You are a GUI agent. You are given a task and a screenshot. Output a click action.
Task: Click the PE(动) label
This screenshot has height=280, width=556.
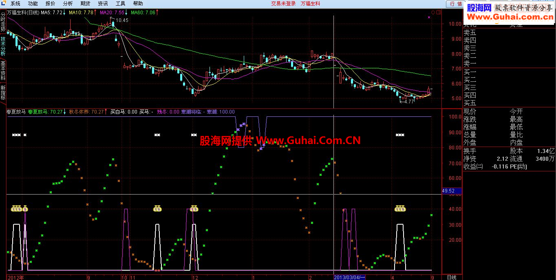(x=518, y=166)
